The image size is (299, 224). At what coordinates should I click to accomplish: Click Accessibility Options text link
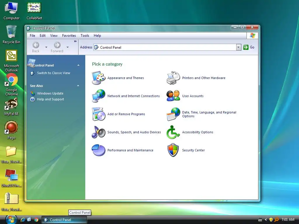(x=198, y=132)
